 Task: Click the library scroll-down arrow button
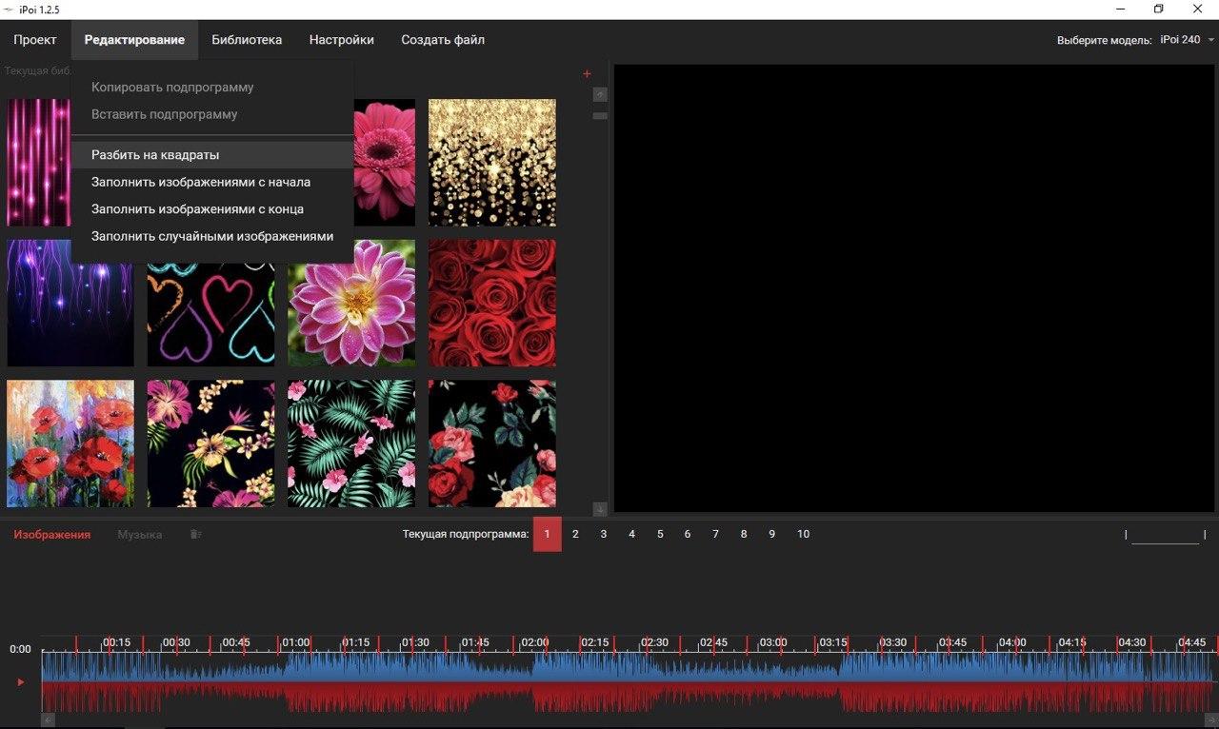pyautogui.click(x=600, y=509)
